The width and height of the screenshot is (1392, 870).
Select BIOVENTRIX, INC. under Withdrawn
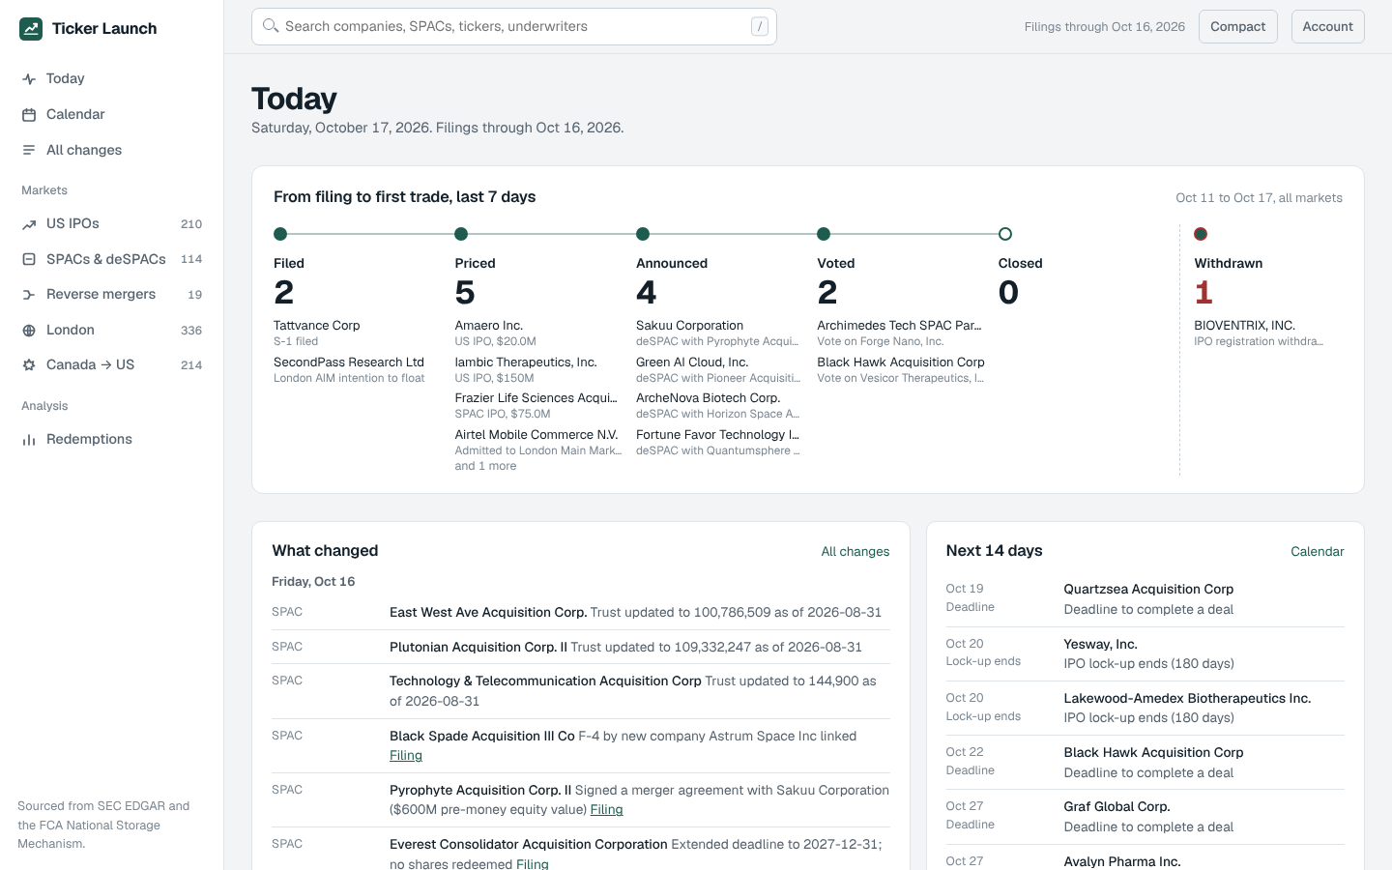pyautogui.click(x=1244, y=326)
